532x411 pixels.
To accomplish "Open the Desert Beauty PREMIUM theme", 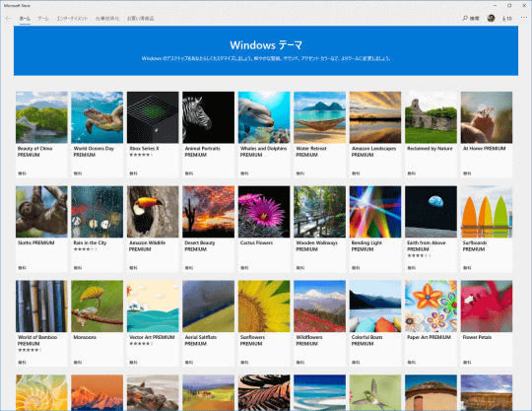I will click(208, 229).
